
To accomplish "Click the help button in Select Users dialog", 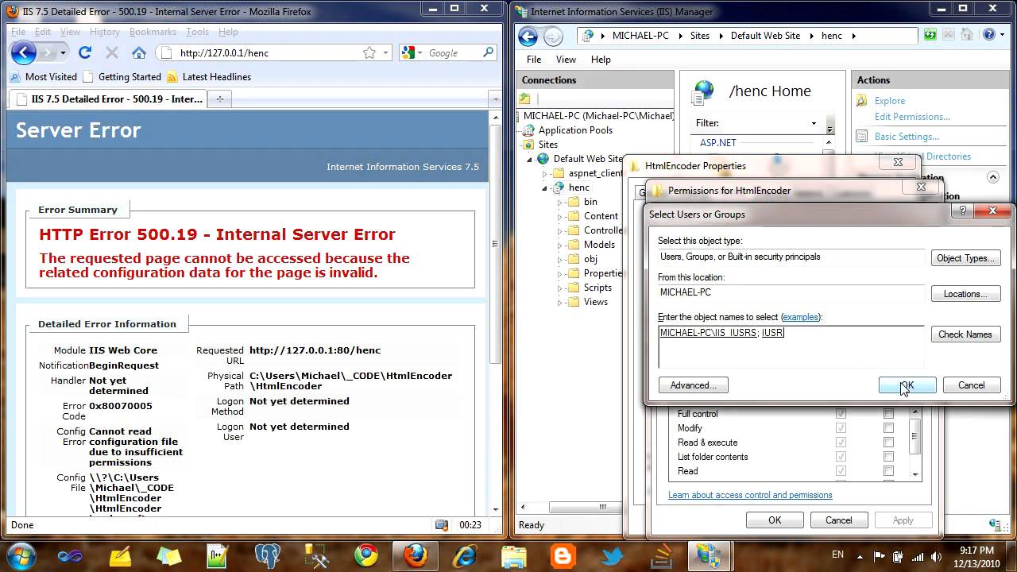I will click(962, 211).
